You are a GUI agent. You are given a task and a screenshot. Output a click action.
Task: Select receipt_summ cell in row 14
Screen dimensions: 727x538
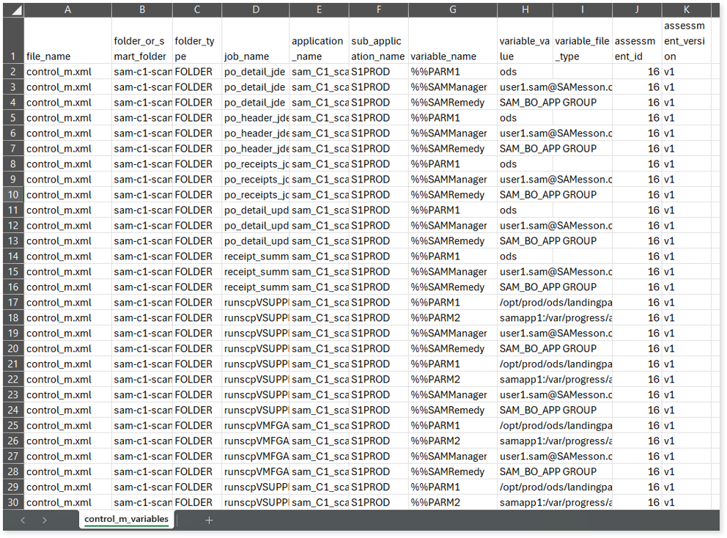[x=256, y=257]
